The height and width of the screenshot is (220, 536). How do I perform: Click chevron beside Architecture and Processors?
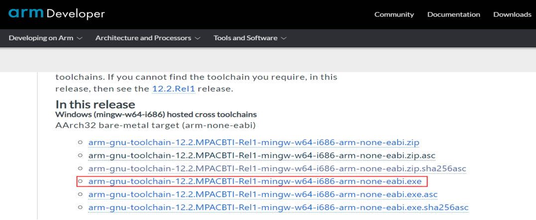(x=198, y=38)
